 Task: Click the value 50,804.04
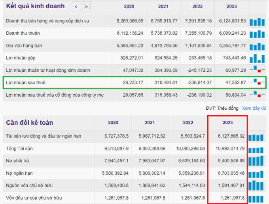[236, 95]
